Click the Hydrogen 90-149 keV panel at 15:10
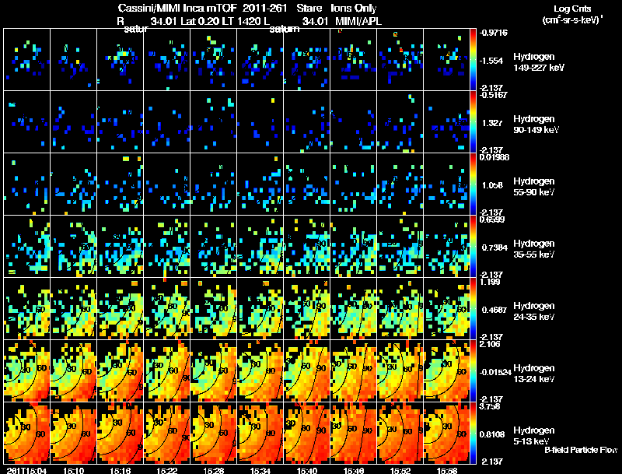 pos(73,122)
